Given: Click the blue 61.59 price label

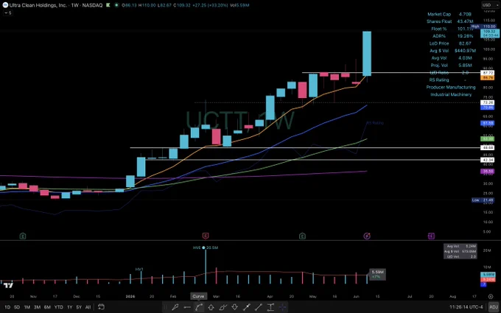Looking at the screenshot, I should 487,123.
